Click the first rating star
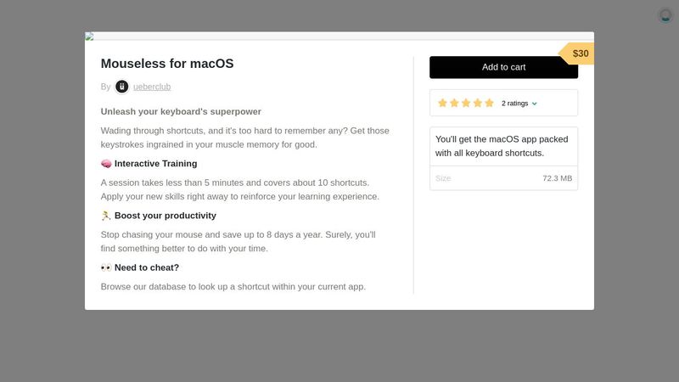The height and width of the screenshot is (382, 679). pos(442,103)
